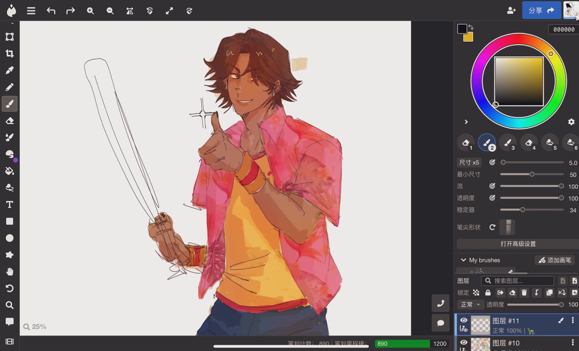Screen dimensions: 579x351
Task: Select the star shape tool
Action: (9, 255)
